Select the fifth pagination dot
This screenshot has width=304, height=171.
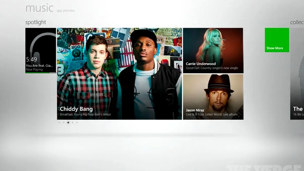pos(77,123)
